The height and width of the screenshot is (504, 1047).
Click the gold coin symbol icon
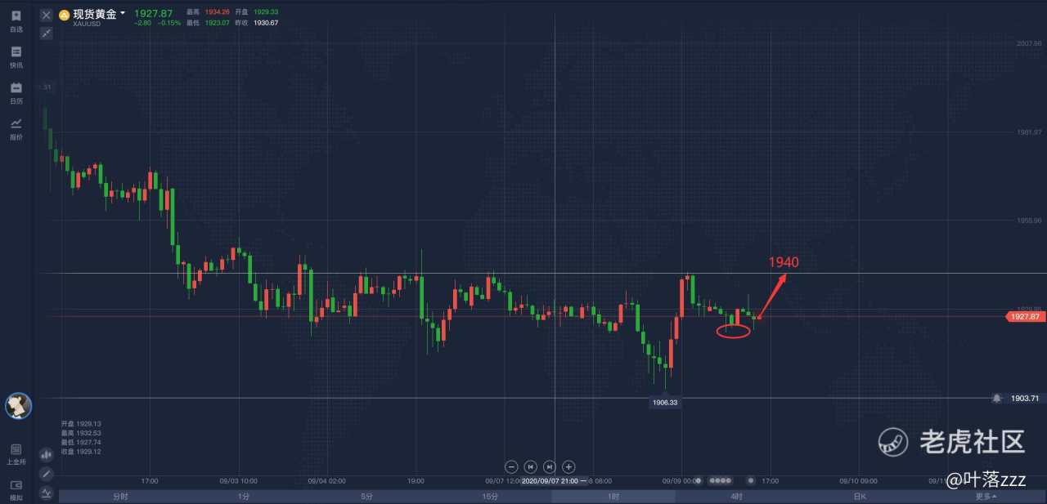[x=64, y=15]
